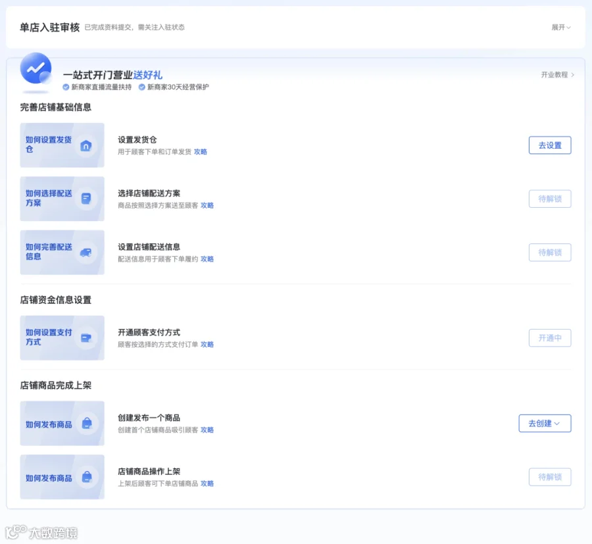Screen dimensions: 592x544
Task: Click 待解锁 button for 选择店铺配送方案
Action: [550, 199]
